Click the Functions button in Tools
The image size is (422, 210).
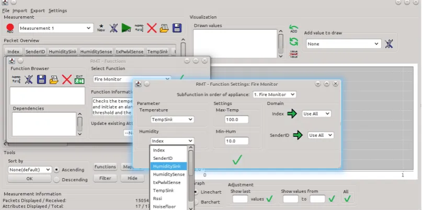(x=105, y=167)
